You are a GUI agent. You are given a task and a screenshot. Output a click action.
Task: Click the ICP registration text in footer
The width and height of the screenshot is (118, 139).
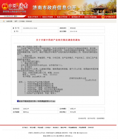click(82, 133)
